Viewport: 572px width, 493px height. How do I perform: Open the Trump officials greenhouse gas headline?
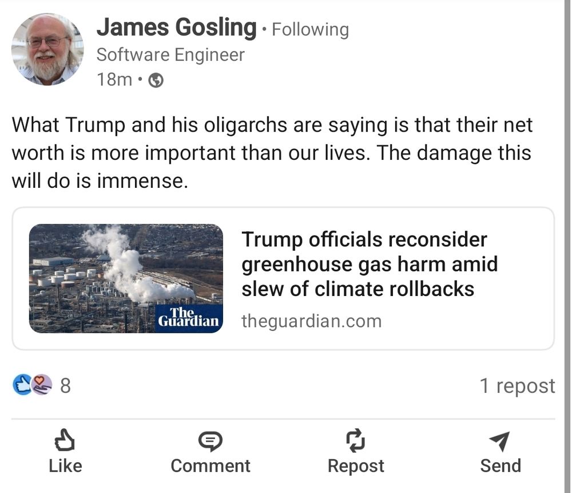(x=370, y=264)
